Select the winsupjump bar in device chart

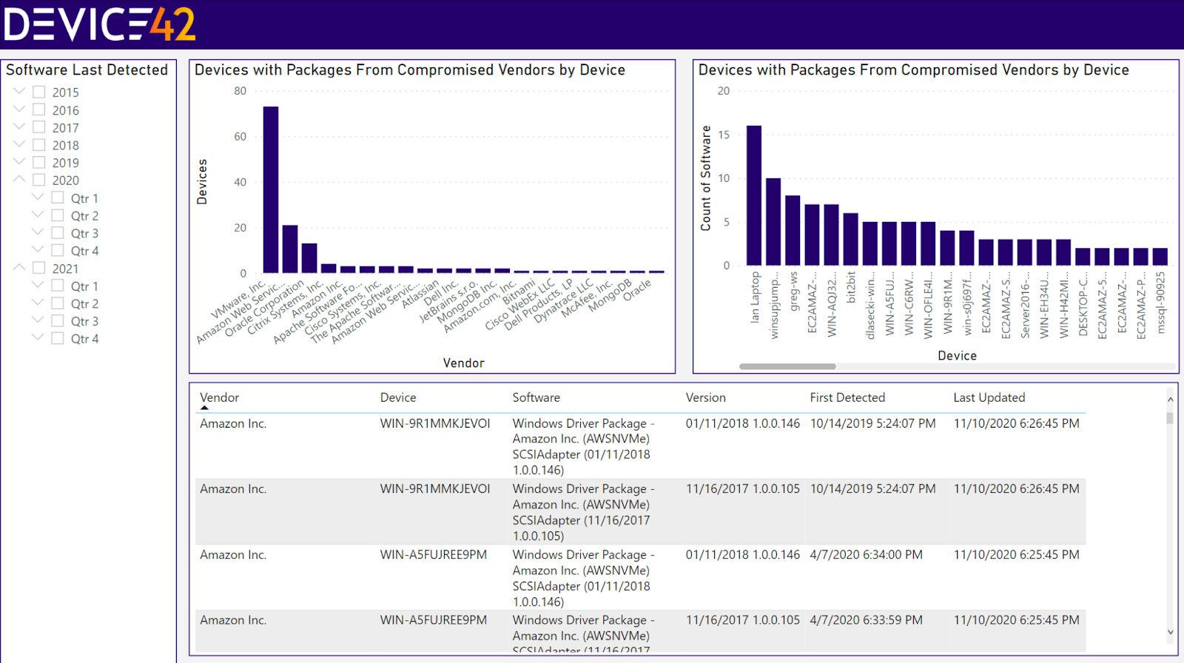point(773,221)
